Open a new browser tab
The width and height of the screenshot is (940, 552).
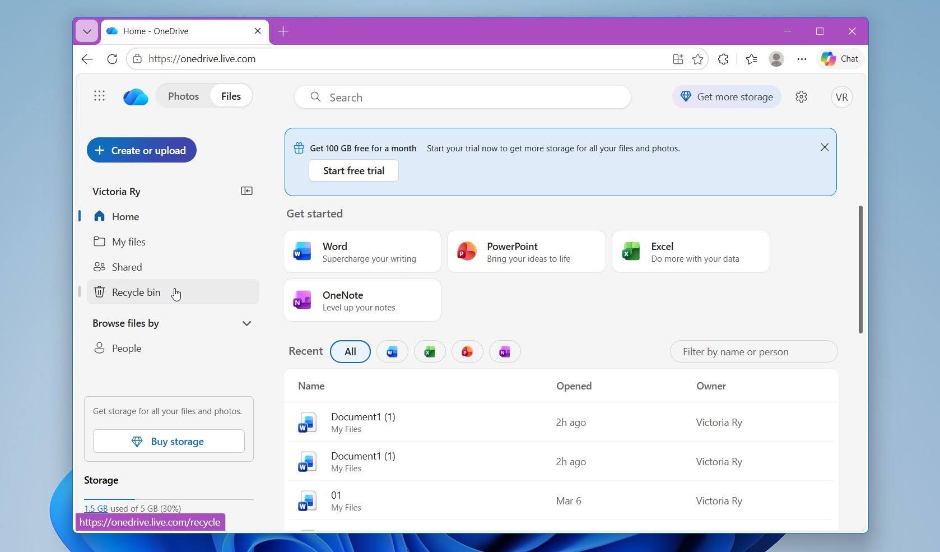(283, 31)
